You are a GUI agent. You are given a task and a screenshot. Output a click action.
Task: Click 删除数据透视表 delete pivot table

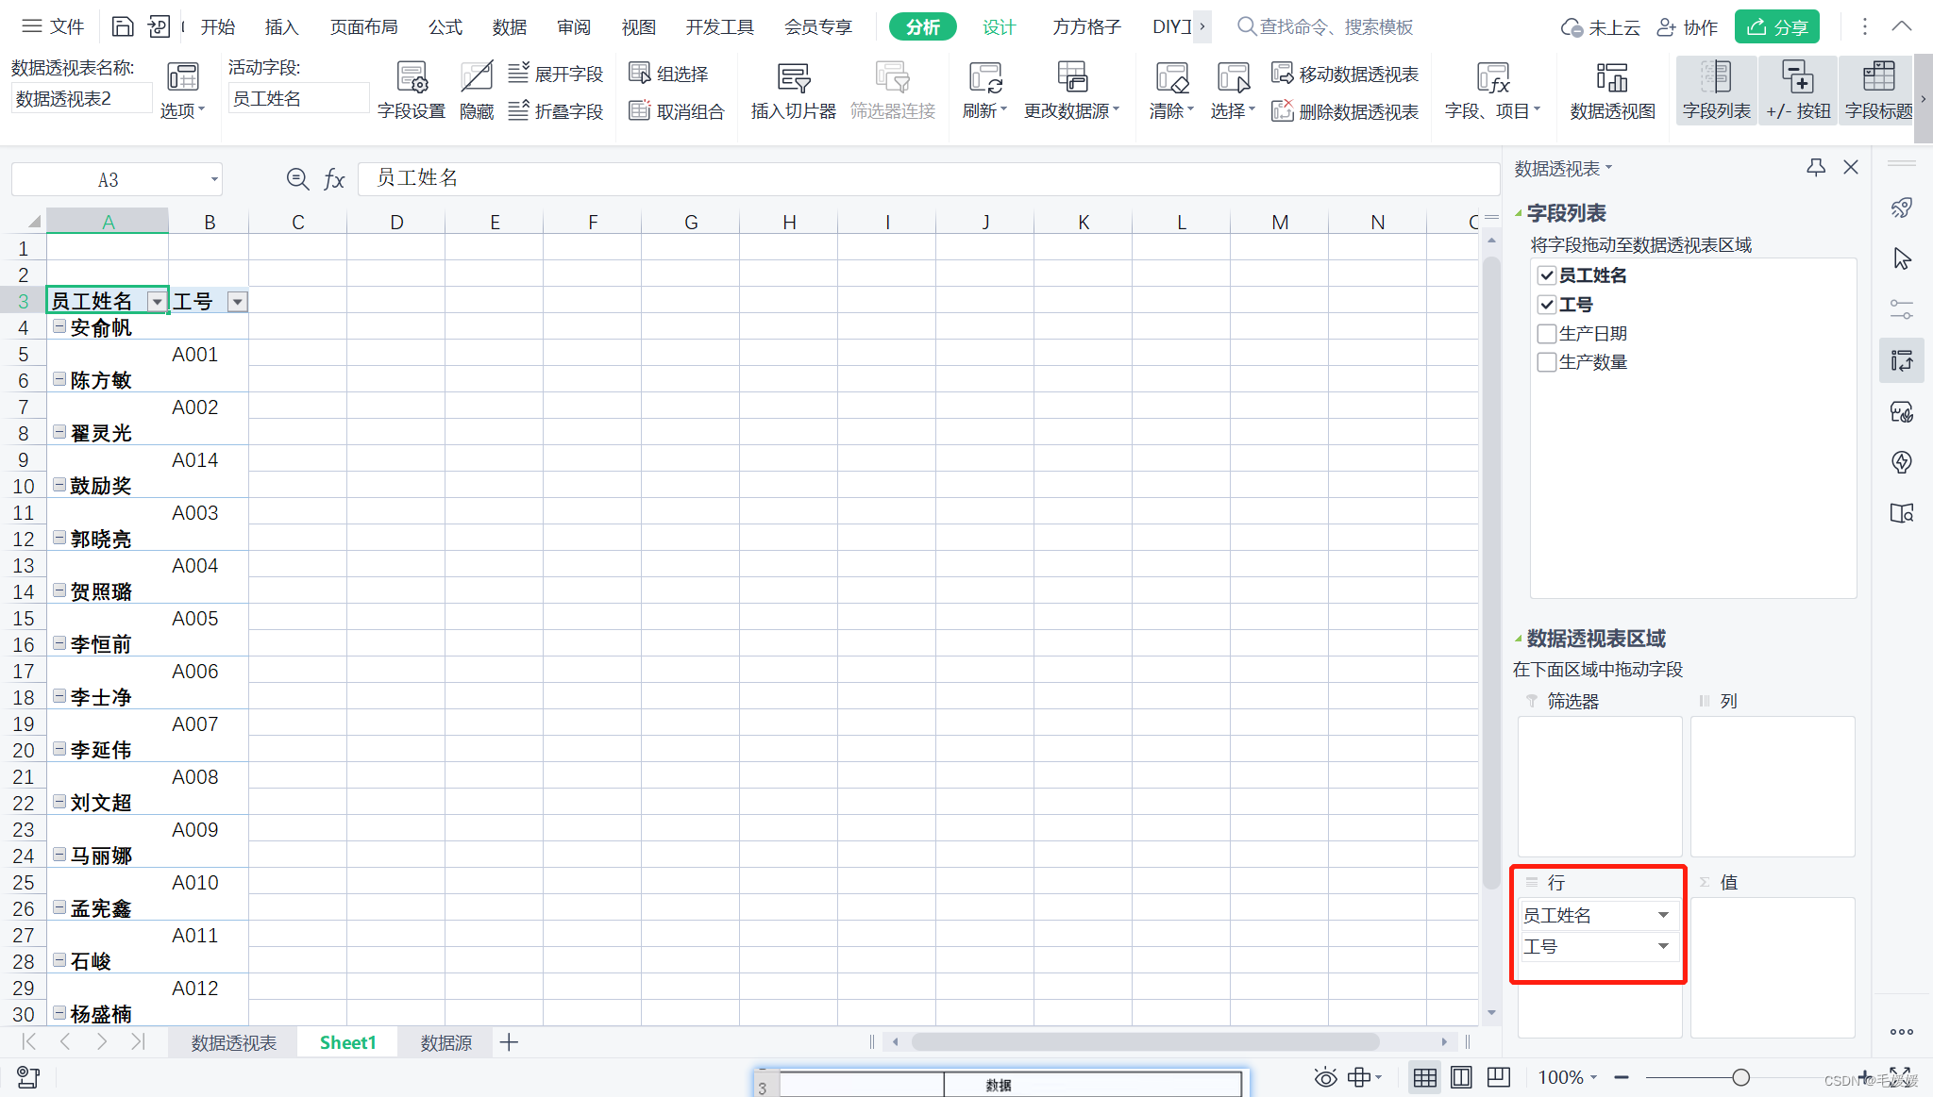pos(1345,111)
